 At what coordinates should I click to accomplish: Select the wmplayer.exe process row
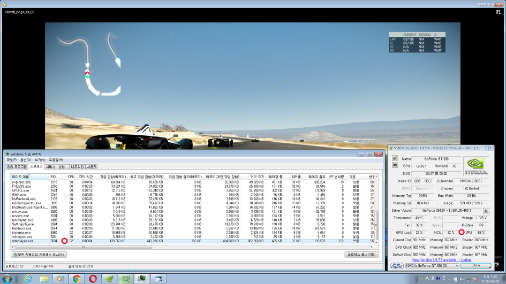point(192,241)
